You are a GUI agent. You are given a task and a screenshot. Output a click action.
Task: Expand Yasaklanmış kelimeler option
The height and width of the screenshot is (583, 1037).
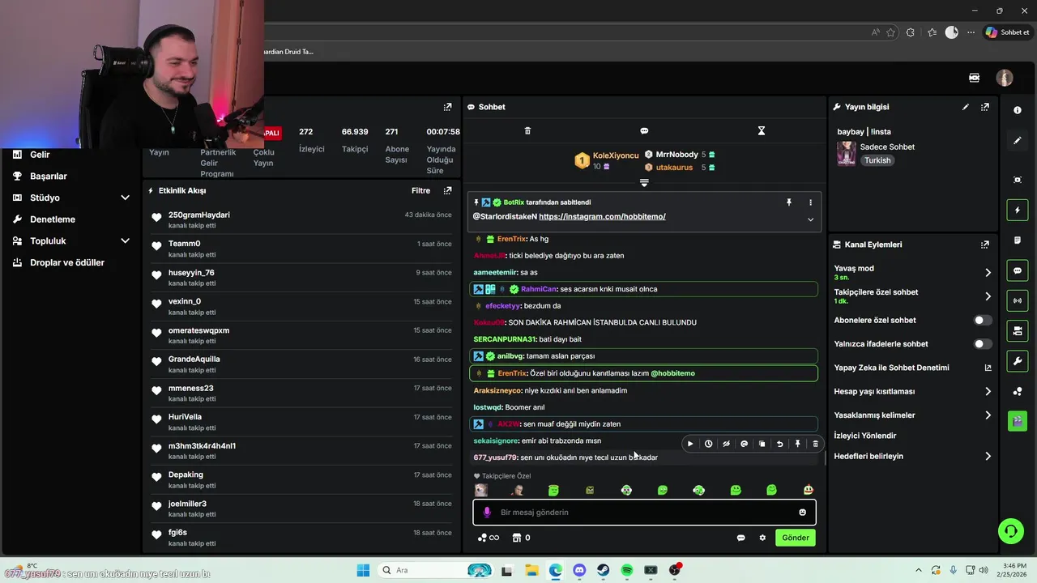point(988,415)
